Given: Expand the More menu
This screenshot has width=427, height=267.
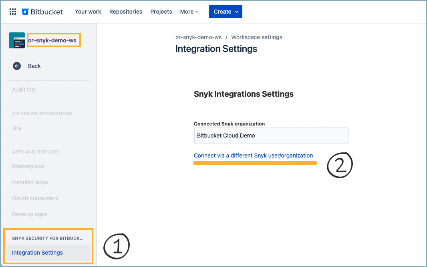Looking at the screenshot, I should tap(189, 12).
